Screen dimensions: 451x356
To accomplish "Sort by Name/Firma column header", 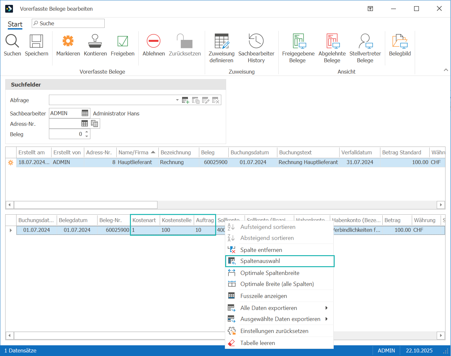I will point(137,152).
